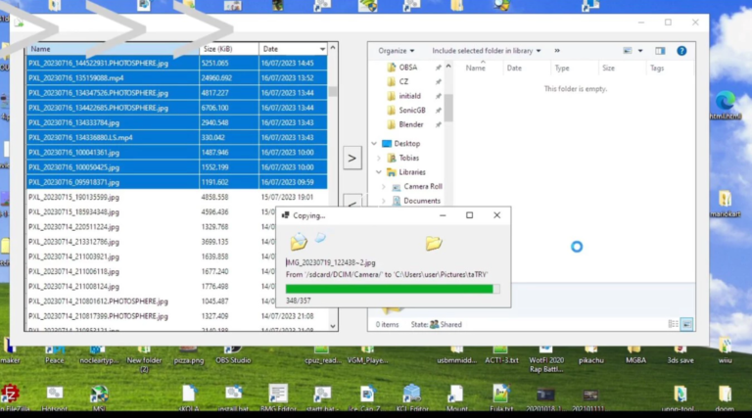Show more toolbar commands via double chevron
Viewport: 752px width, 418px height.
(x=557, y=50)
